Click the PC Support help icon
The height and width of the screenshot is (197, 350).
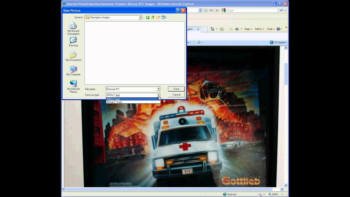click(278, 42)
